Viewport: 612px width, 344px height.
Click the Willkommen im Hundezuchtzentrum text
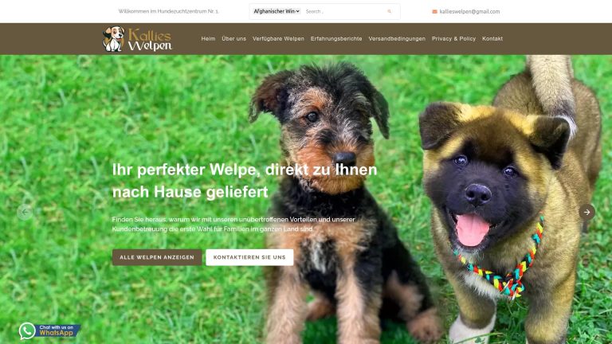[x=169, y=11]
